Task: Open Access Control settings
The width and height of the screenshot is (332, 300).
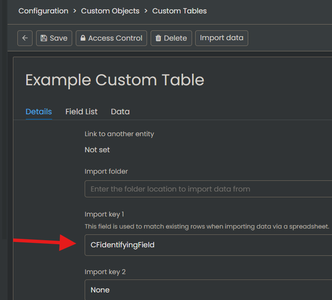Action: [111, 38]
